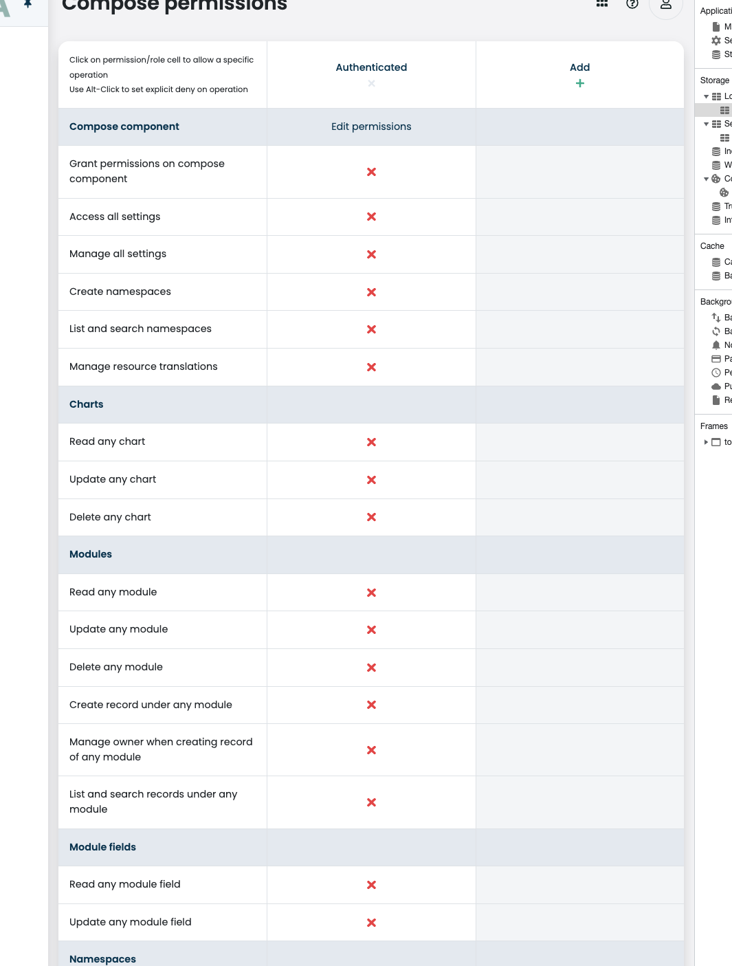The image size is (732, 966).
Task: Click the Edit permissions link for Compose component
Action: 371,127
